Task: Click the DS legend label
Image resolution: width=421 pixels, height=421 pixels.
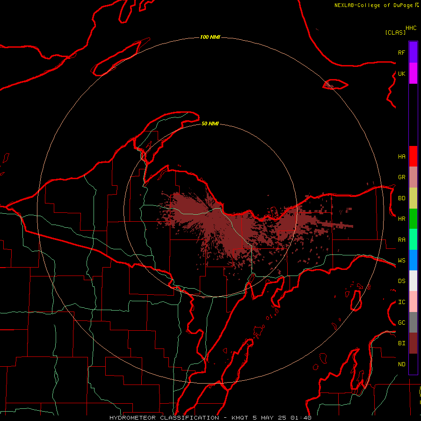Action: click(401, 281)
